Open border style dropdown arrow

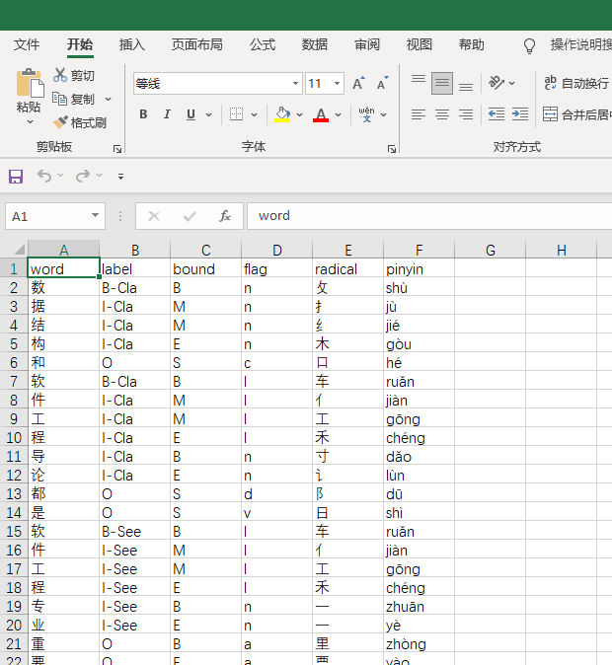coord(255,114)
